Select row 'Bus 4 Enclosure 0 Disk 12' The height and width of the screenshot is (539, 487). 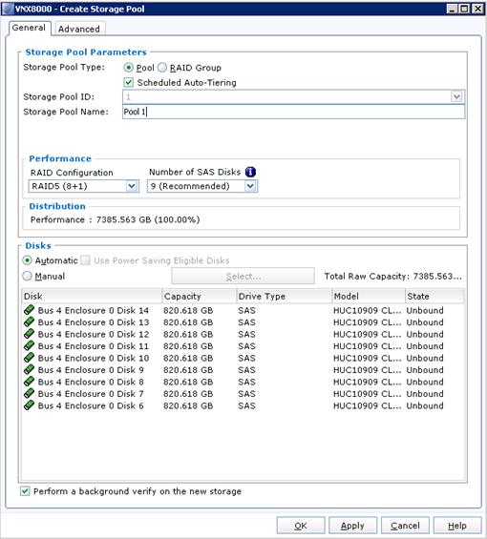(x=243, y=334)
